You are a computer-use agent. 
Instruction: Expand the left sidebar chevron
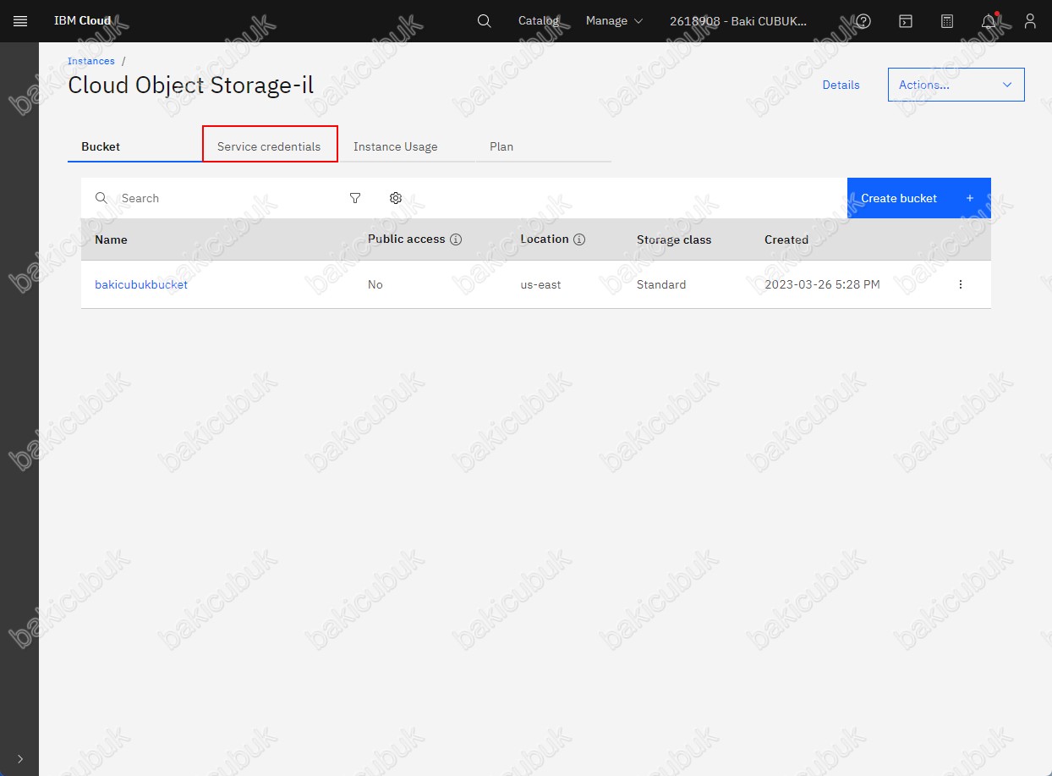pos(20,759)
